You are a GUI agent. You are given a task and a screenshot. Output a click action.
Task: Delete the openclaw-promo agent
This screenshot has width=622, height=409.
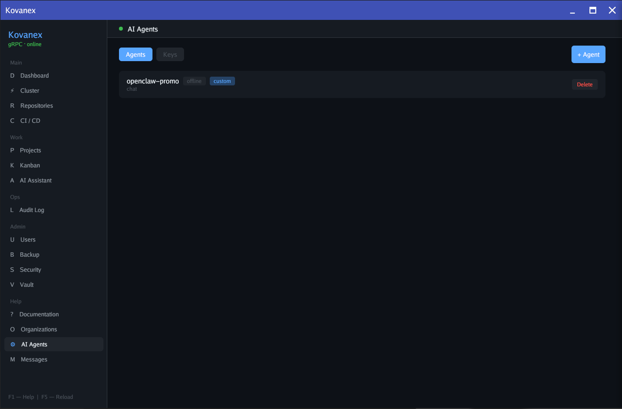coord(584,84)
